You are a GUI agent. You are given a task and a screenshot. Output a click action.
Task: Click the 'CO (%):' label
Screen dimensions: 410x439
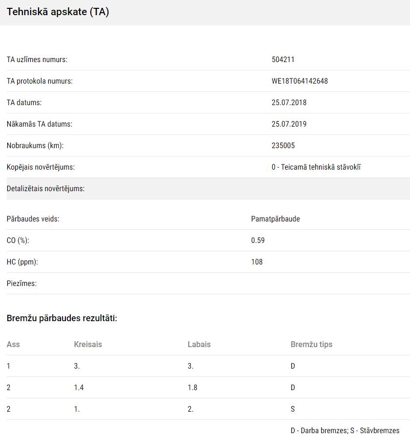point(18,241)
